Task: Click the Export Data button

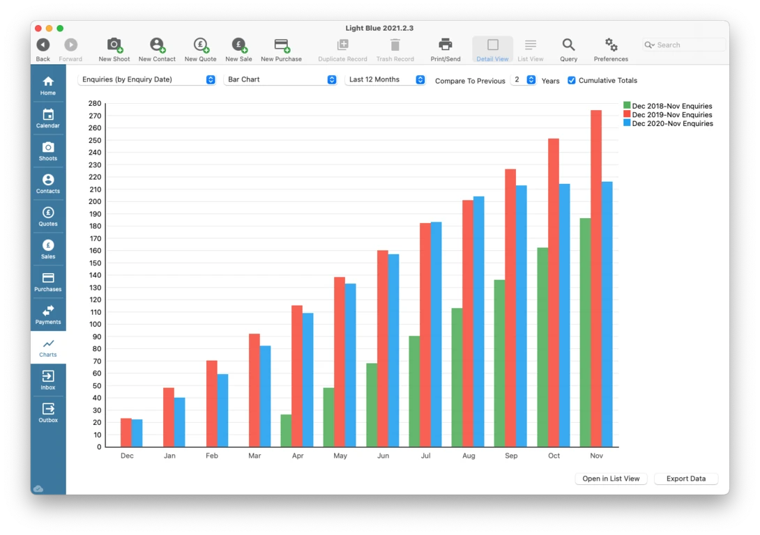Action: (686, 479)
